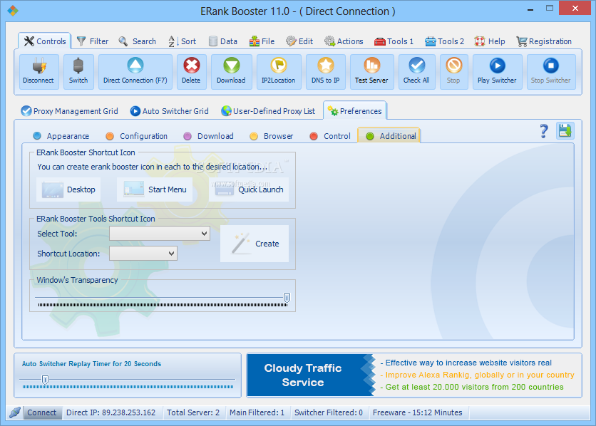Click 'Get at least 20.000 visitors' ad line
Screen dimensions: 596x426
(472, 387)
